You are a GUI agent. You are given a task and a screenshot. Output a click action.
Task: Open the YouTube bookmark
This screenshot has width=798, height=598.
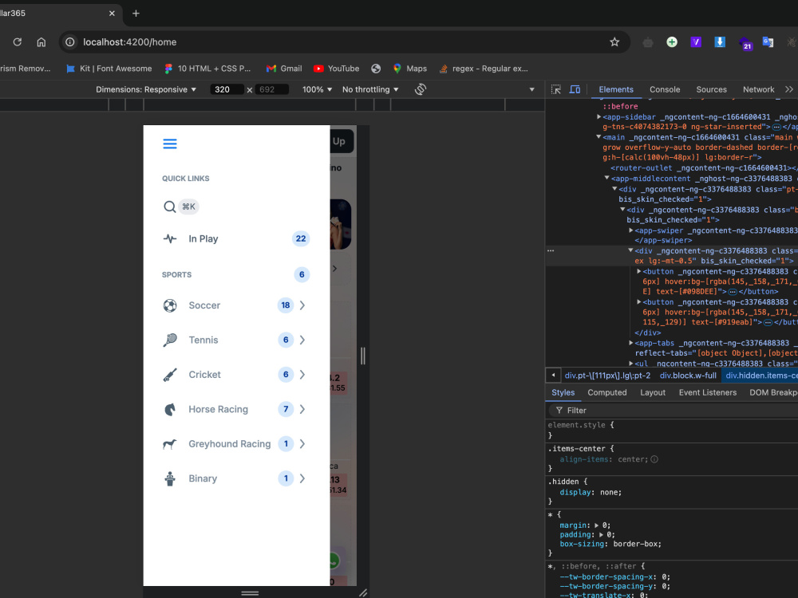click(337, 69)
